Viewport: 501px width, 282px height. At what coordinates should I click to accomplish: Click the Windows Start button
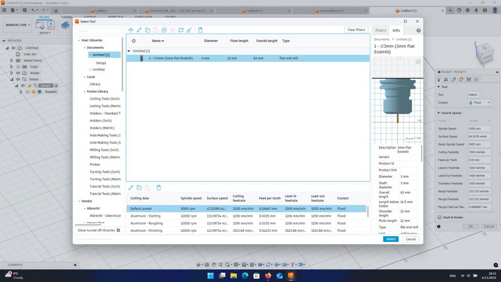tap(210, 276)
